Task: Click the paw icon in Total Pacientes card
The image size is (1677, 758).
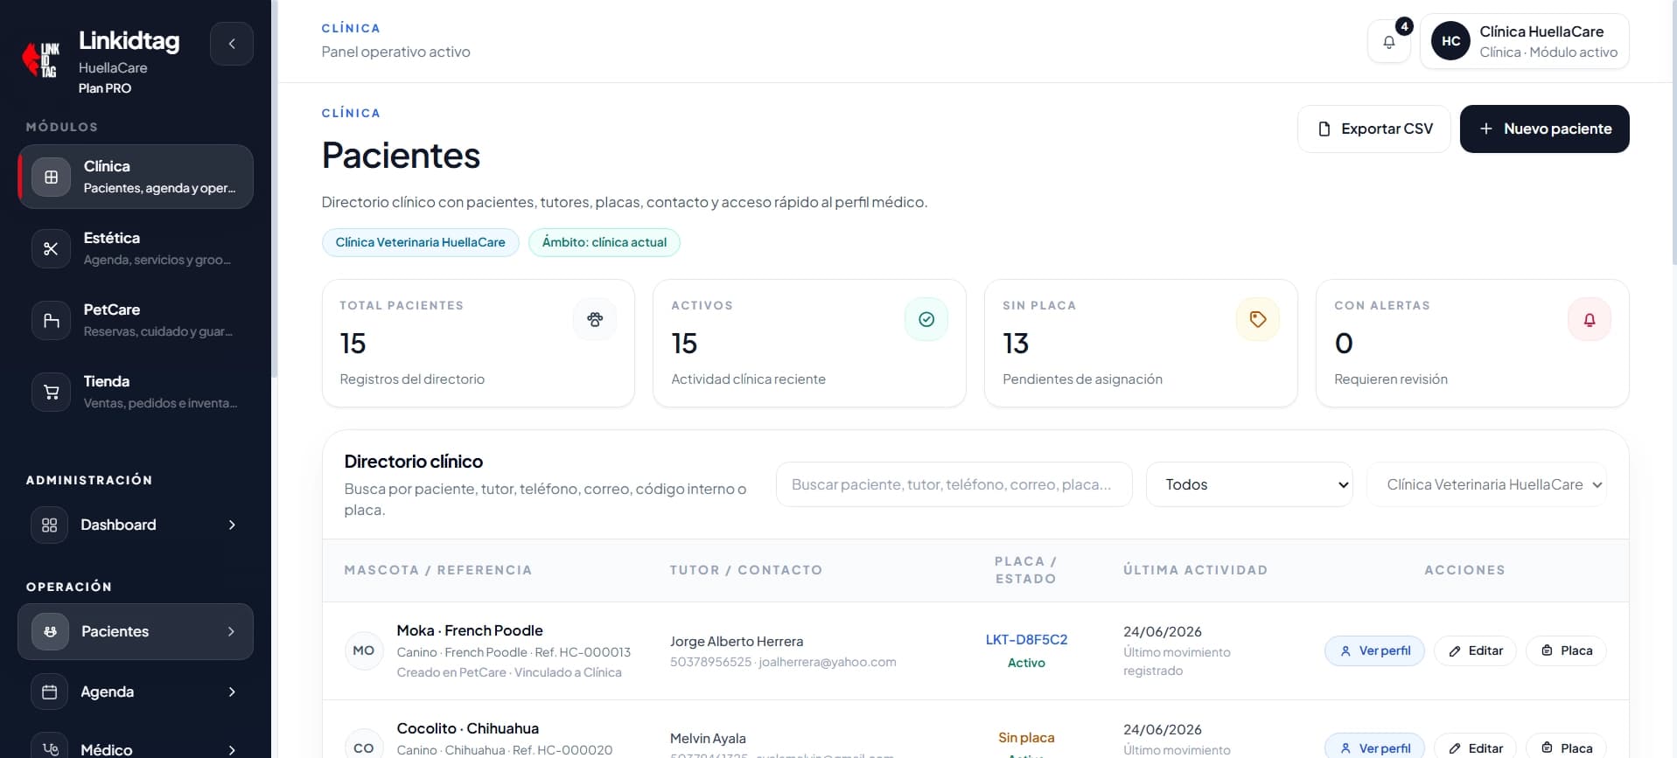Action: (x=595, y=319)
